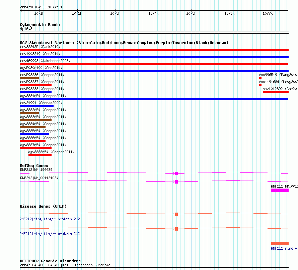Click the Wolf-Hirschhorn Syndrome label
The image size is (298, 270).
[x=65, y=265]
